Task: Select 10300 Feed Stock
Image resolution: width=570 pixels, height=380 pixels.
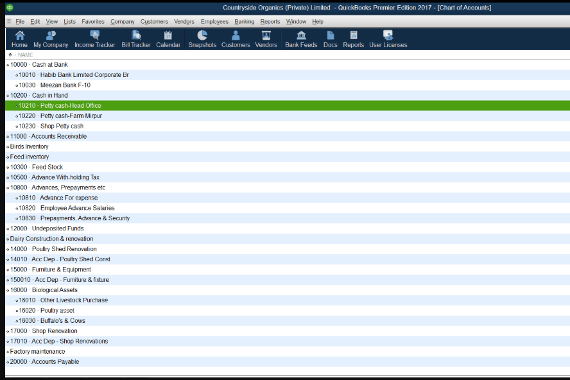Action: pyautogui.click(x=287, y=167)
